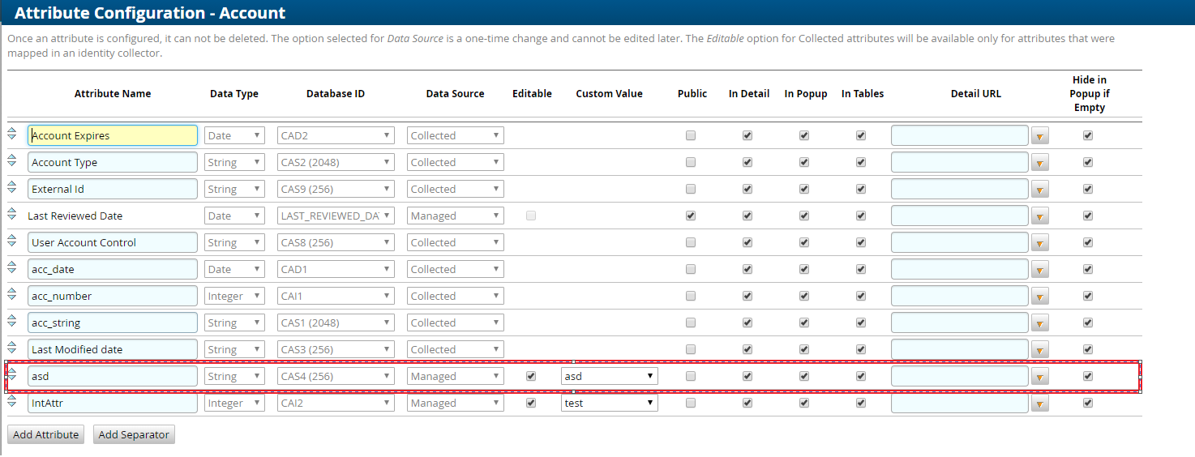The image size is (1195, 457).
Task: Open Data Source dropdown for asd row
Action: (x=455, y=376)
